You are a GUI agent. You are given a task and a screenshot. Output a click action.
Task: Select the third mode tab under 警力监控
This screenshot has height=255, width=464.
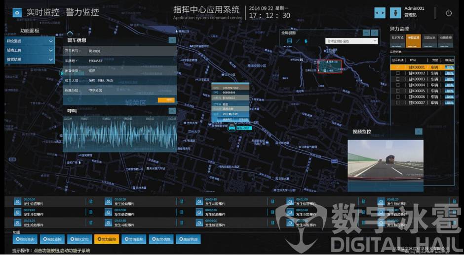(x=429, y=41)
